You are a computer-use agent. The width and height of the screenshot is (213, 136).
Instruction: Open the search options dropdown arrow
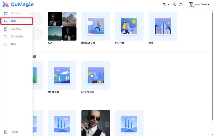click(169, 5)
